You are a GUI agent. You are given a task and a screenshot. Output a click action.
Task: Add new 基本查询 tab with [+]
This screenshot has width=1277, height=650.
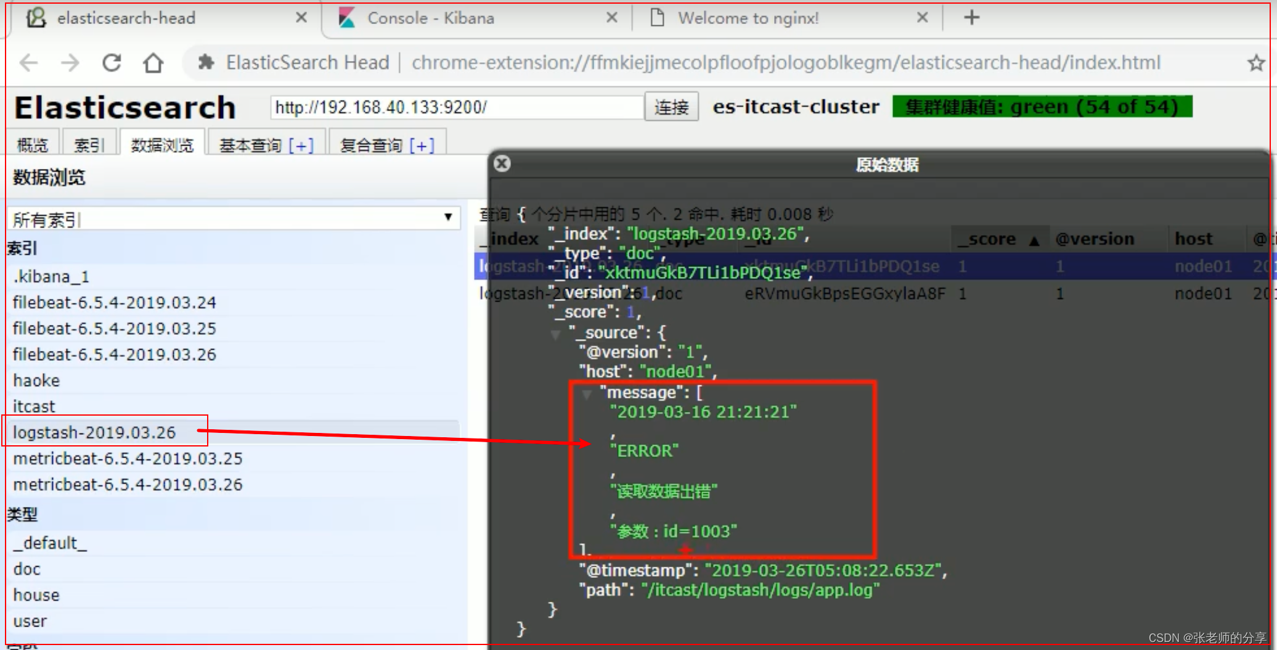click(301, 146)
